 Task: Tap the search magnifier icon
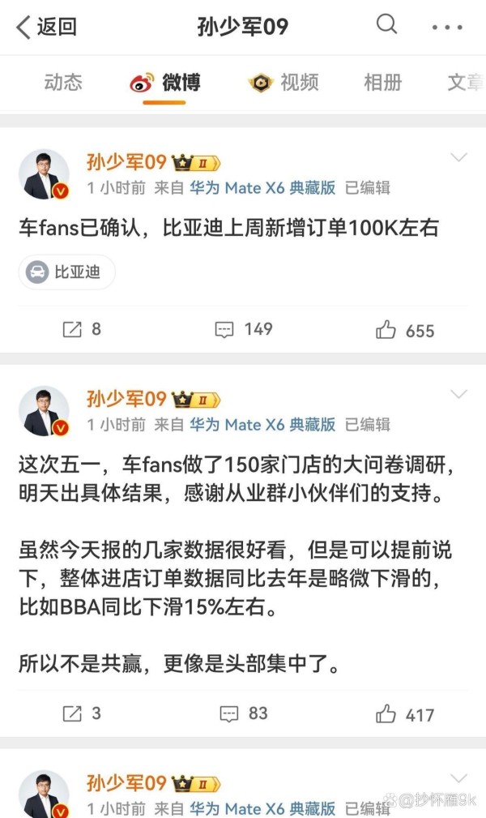(386, 24)
